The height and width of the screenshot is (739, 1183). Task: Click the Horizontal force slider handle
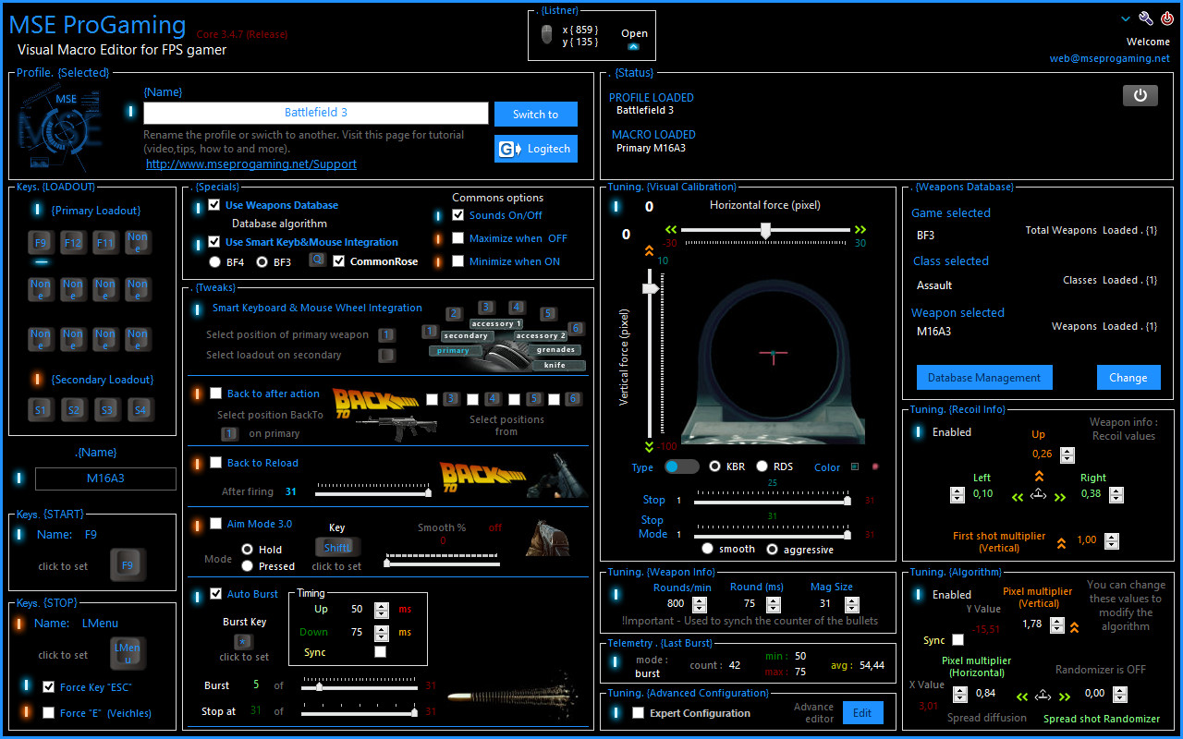tap(765, 232)
